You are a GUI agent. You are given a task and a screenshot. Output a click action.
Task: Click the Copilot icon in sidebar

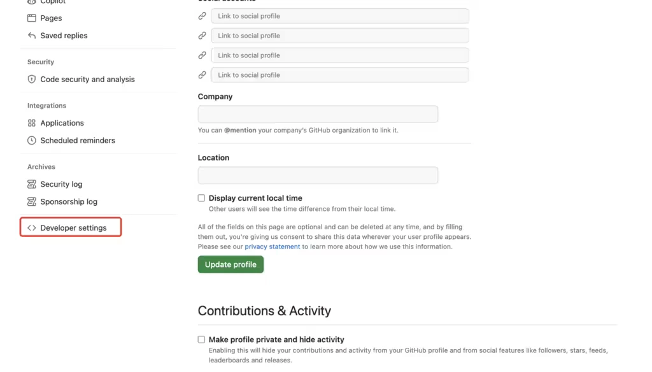31,2
